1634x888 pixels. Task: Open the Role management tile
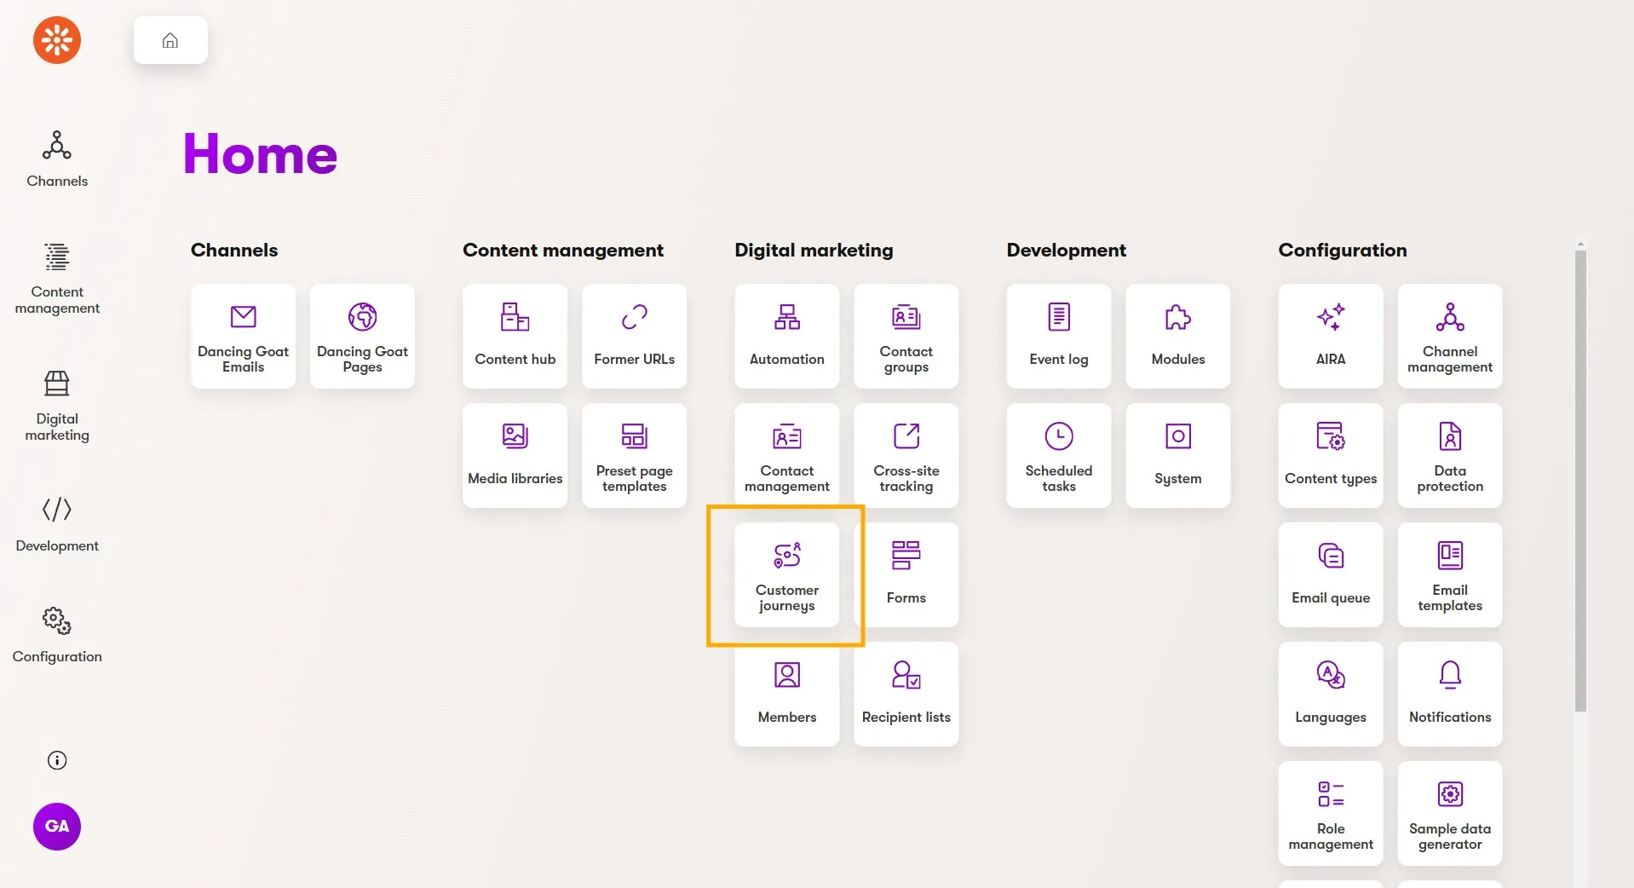[1331, 814]
